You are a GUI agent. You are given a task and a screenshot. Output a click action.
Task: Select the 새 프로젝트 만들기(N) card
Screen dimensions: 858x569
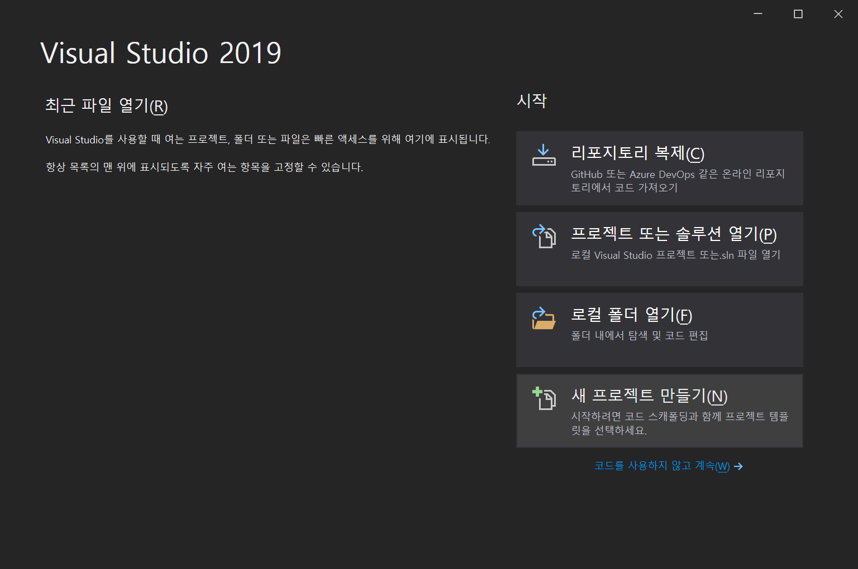[x=659, y=411]
